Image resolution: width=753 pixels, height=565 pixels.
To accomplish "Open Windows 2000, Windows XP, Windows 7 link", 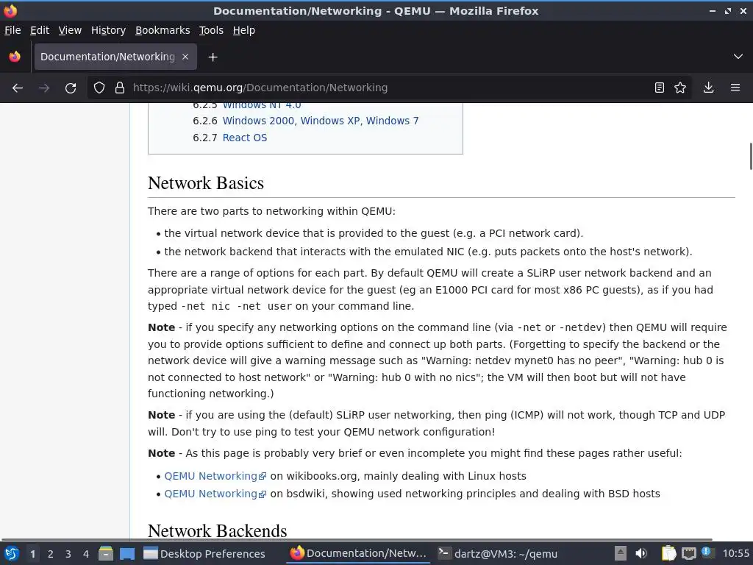I will point(321,121).
